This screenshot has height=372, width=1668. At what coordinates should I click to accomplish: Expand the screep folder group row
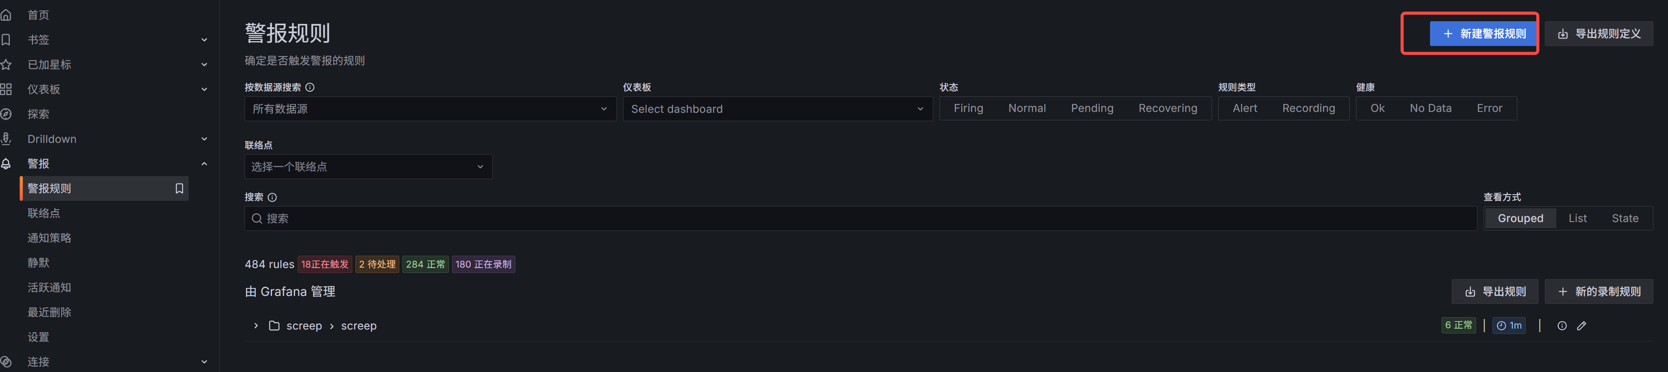click(x=256, y=326)
